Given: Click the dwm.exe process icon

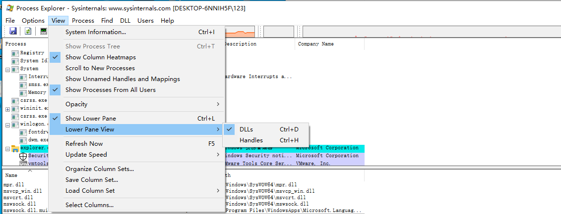Looking at the screenshot, I should [x=23, y=140].
